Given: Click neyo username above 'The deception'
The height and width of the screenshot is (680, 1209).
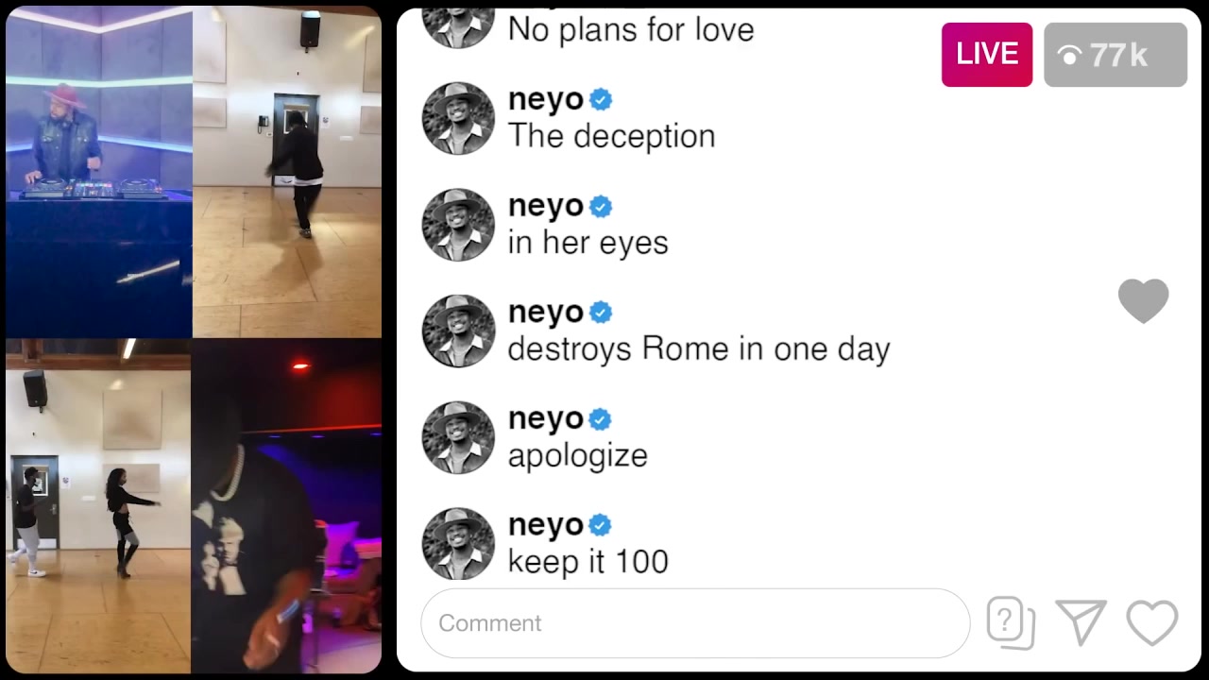Looking at the screenshot, I should tap(546, 99).
